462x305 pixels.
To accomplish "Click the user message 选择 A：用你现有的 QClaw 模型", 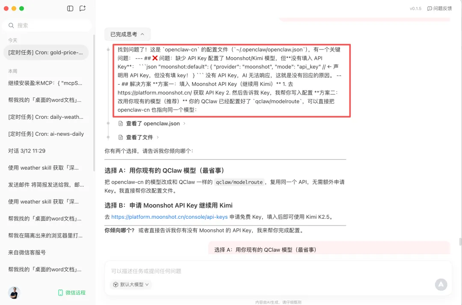I will (329, 248).
